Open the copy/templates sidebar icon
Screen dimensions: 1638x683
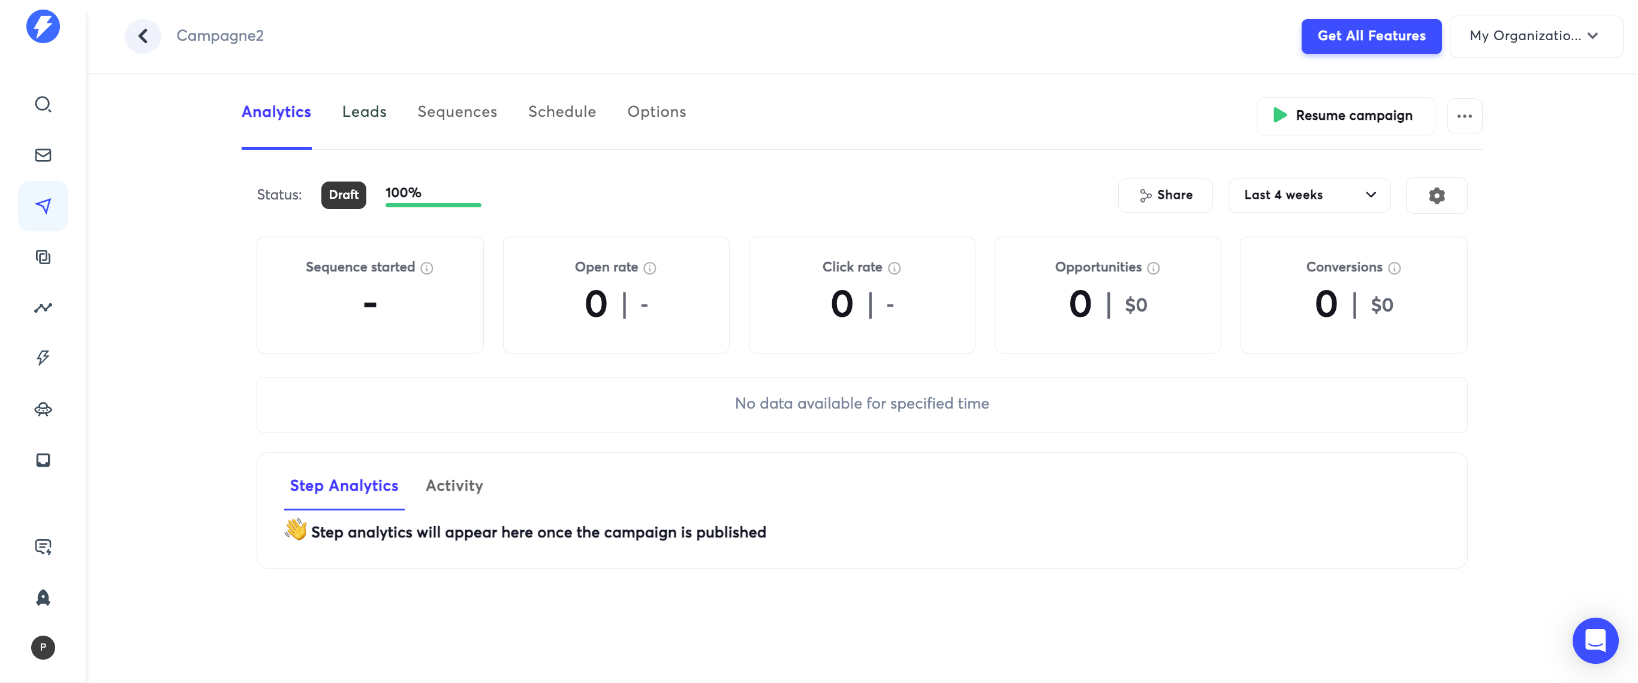click(43, 256)
